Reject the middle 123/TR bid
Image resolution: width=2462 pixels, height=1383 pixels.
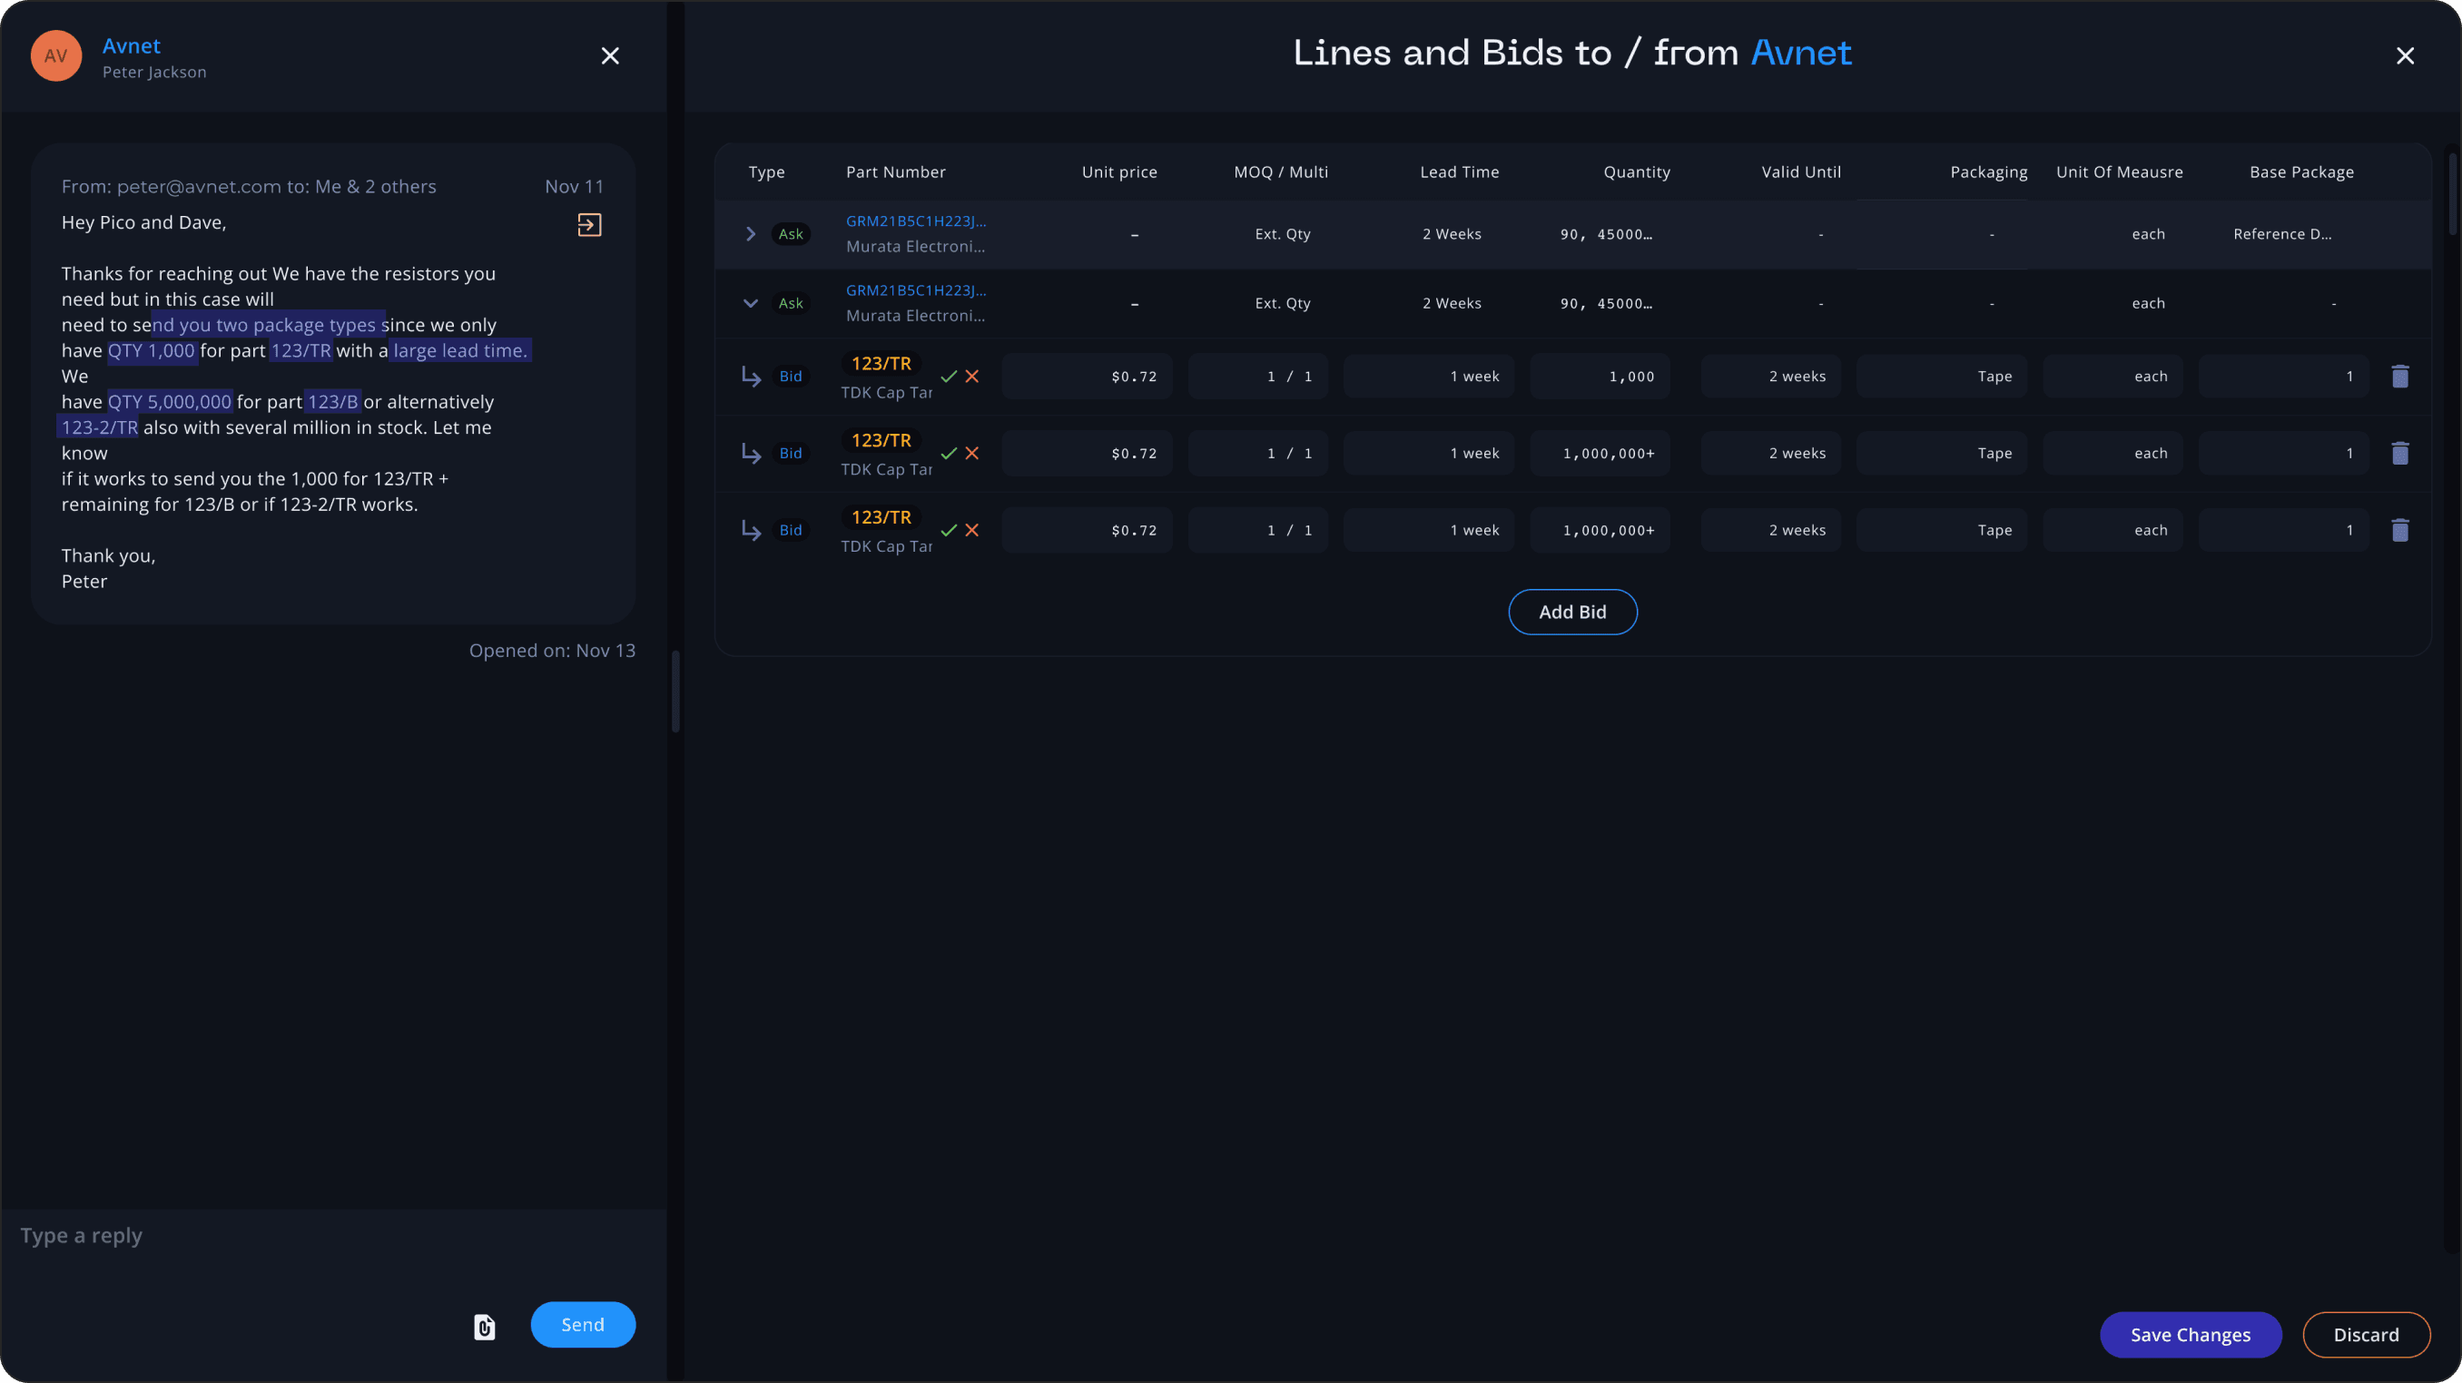(x=972, y=454)
